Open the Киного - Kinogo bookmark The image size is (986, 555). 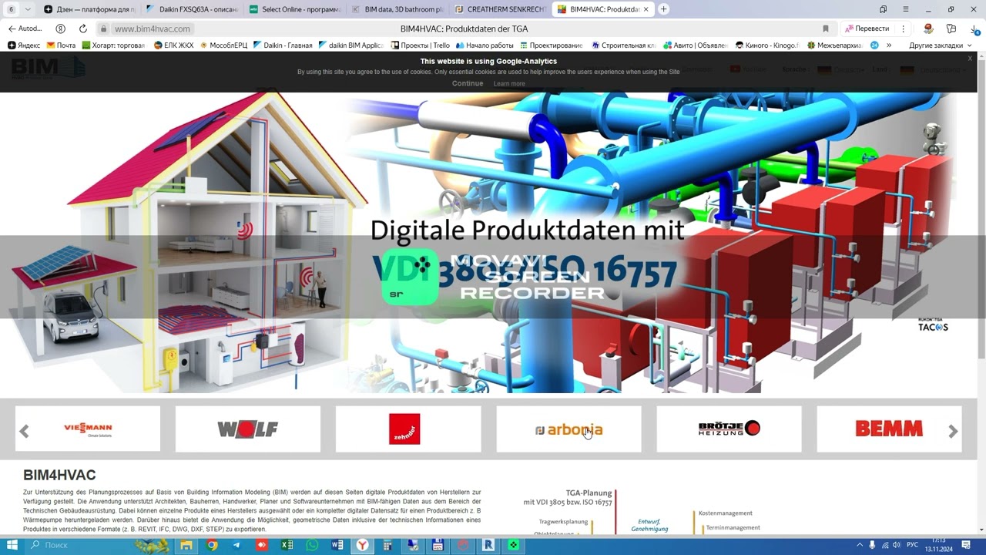767,45
